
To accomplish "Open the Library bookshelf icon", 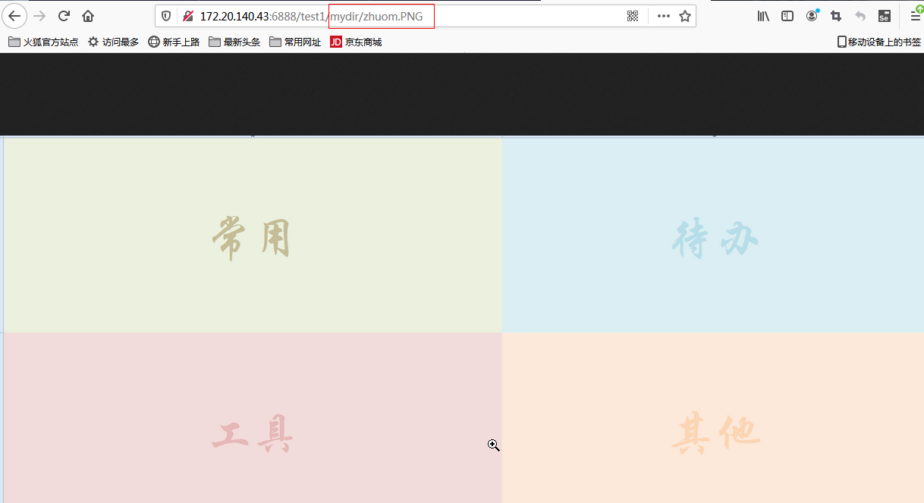I will pyautogui.click(x=763, y=16).
